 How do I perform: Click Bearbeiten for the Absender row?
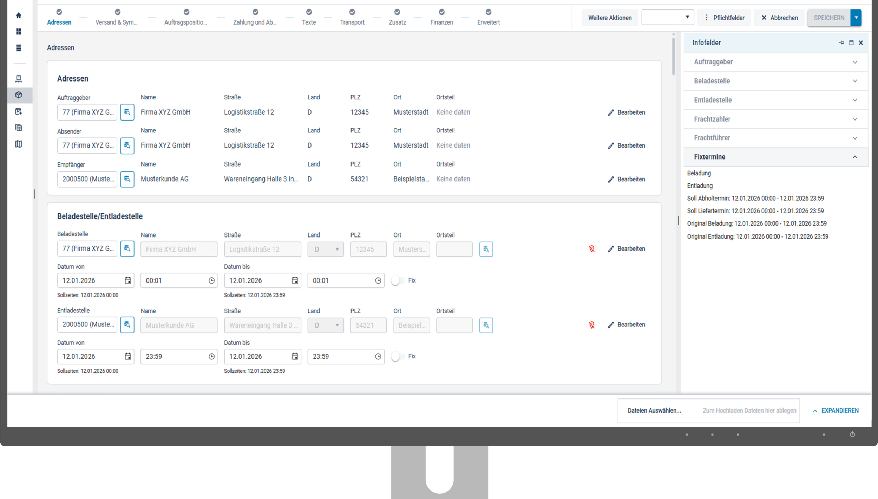point(627,145)
